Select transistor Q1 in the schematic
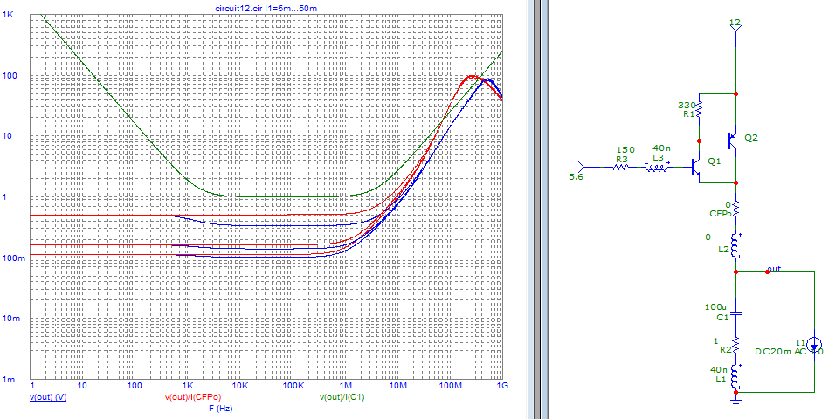The width and height of the screenshot is (832, 419). (695, 168)
